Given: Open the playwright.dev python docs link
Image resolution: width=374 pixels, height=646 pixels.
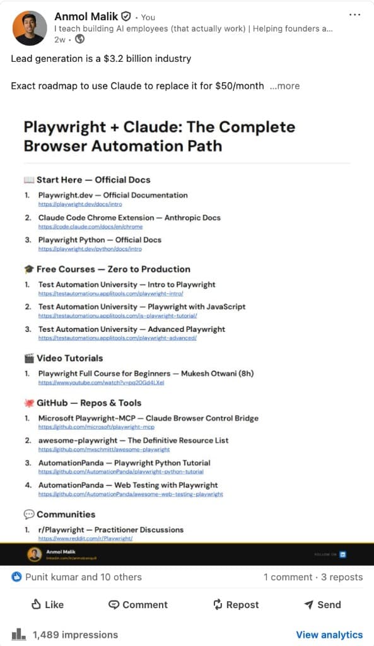Looking at the screenshot, I should tap(90, 249).
